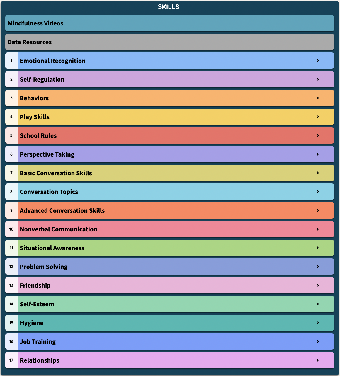Expand the Behaviors chevron arrow
This screenshot has height=376, width=340.
pyautogui.click(x=318, y=98)
